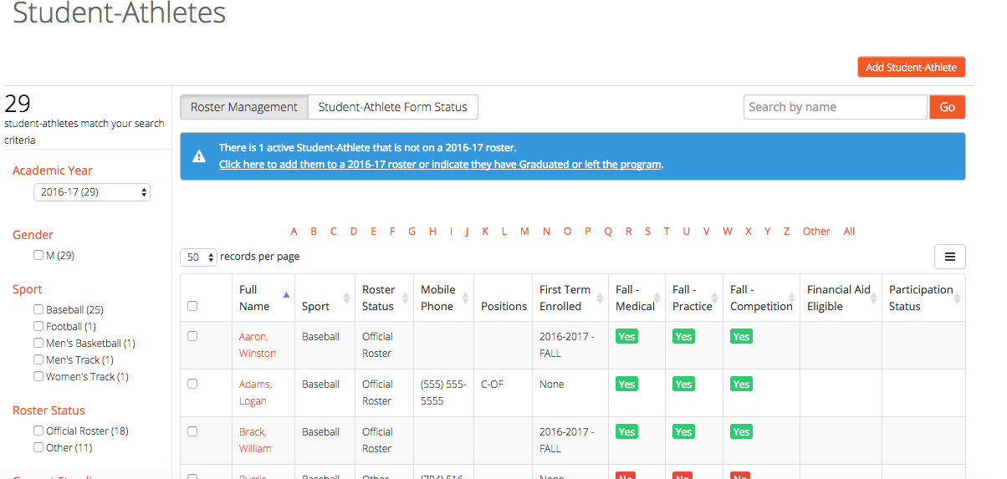Filter by Men's Basketball (1) sport
The image size is (1007, 479).
pos(38,343)
